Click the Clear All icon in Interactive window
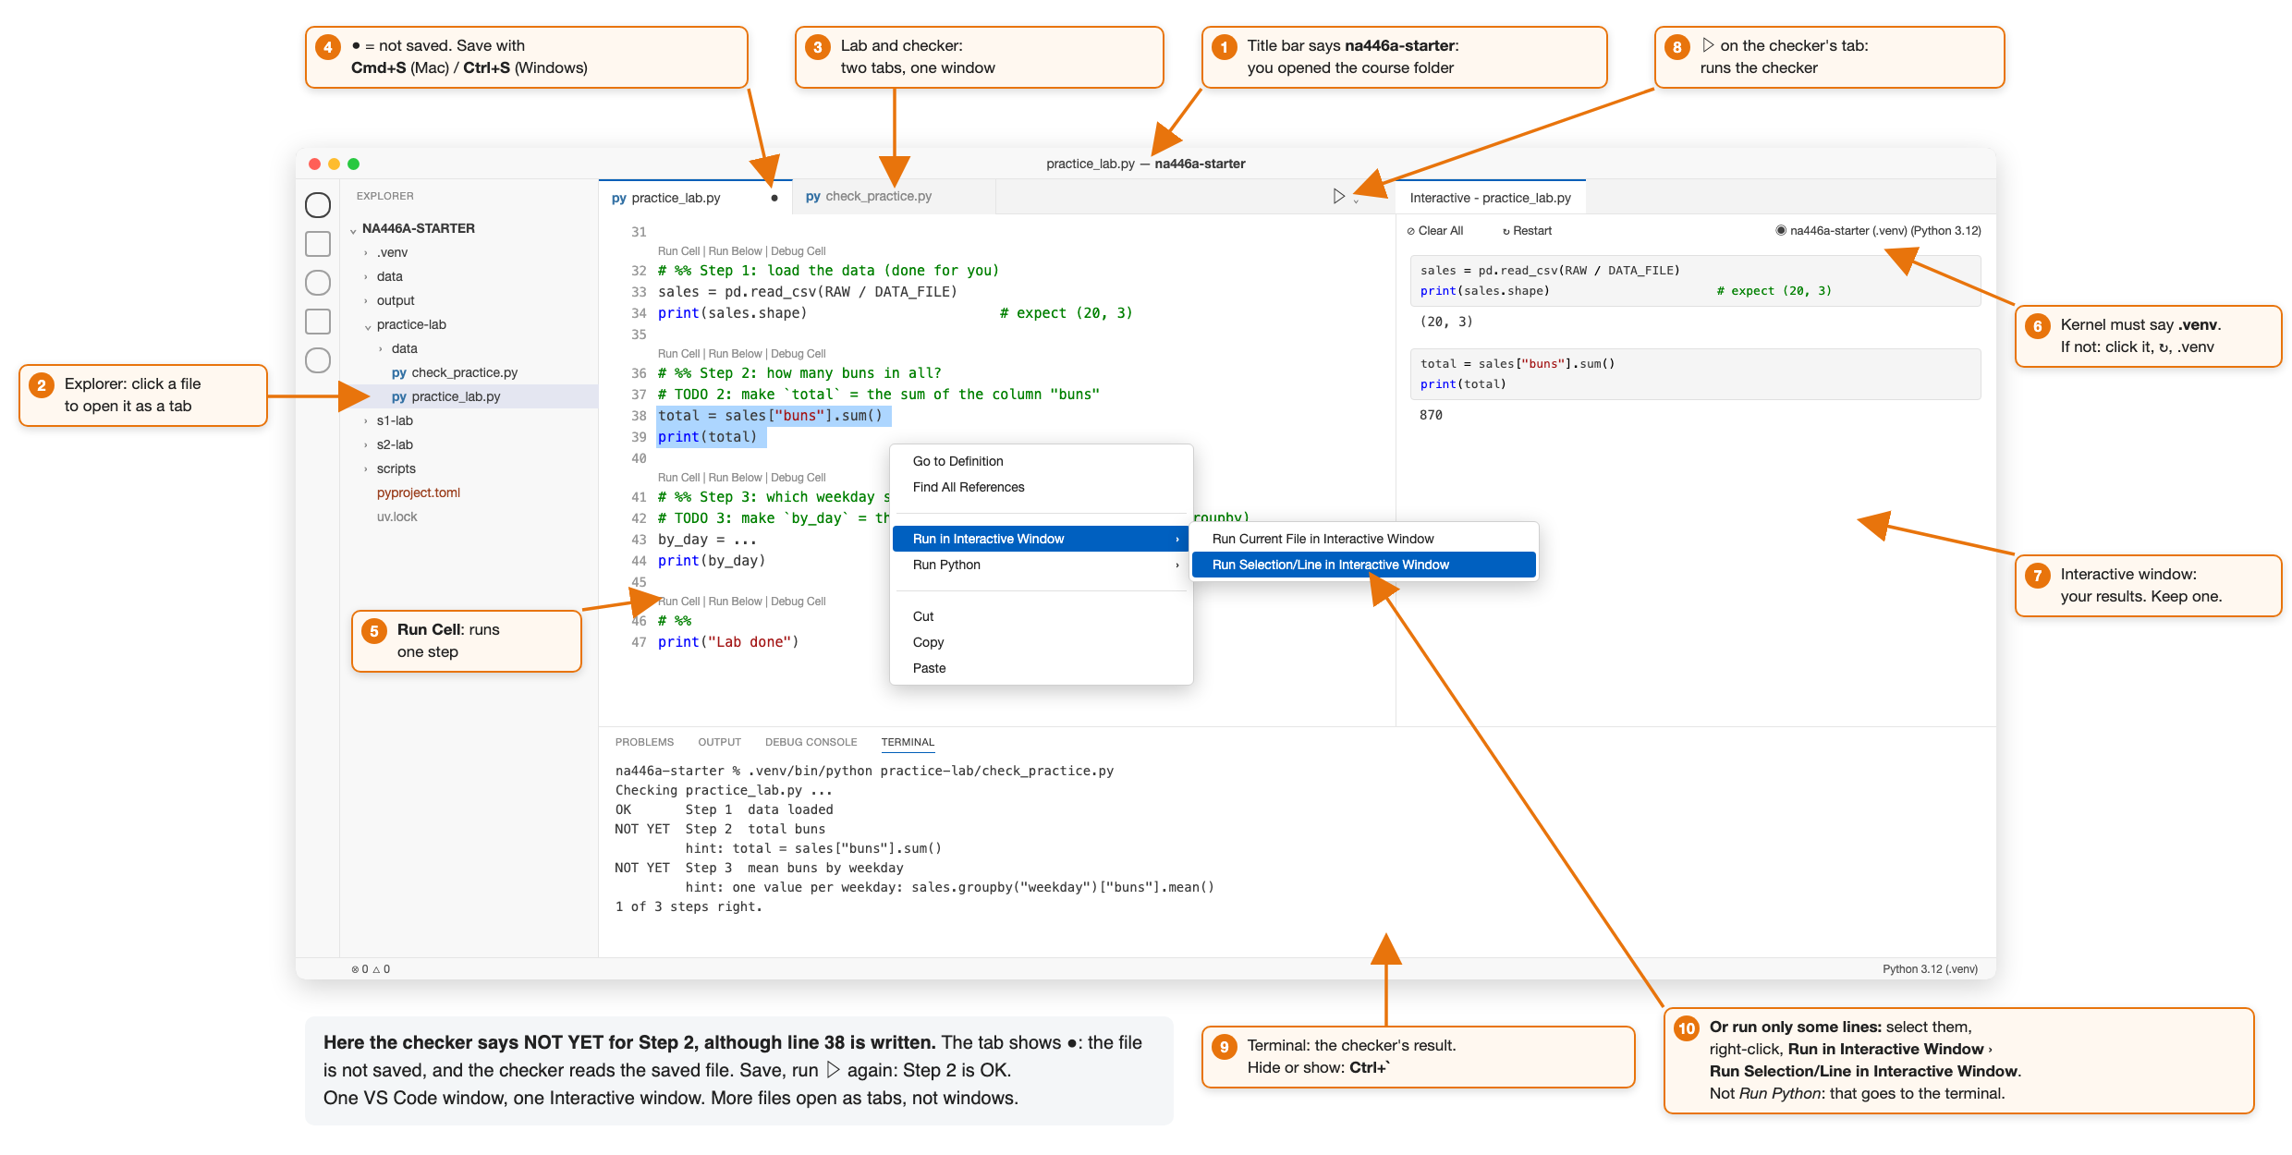Viewport: 2292px width, 1155px height. pos(1411,231)
